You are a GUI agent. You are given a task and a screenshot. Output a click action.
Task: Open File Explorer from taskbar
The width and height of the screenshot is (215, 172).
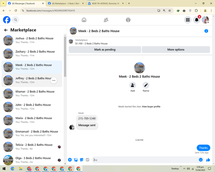click(21, 169)
